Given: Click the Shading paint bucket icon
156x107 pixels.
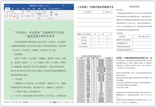Looking at the screenshot, I should (x=32, y=16).
